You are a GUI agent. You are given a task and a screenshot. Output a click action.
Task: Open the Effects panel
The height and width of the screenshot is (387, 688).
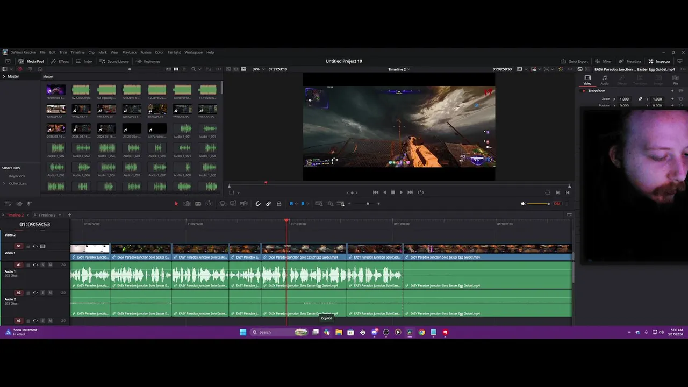pyautogui.click(x=60, y=61)
